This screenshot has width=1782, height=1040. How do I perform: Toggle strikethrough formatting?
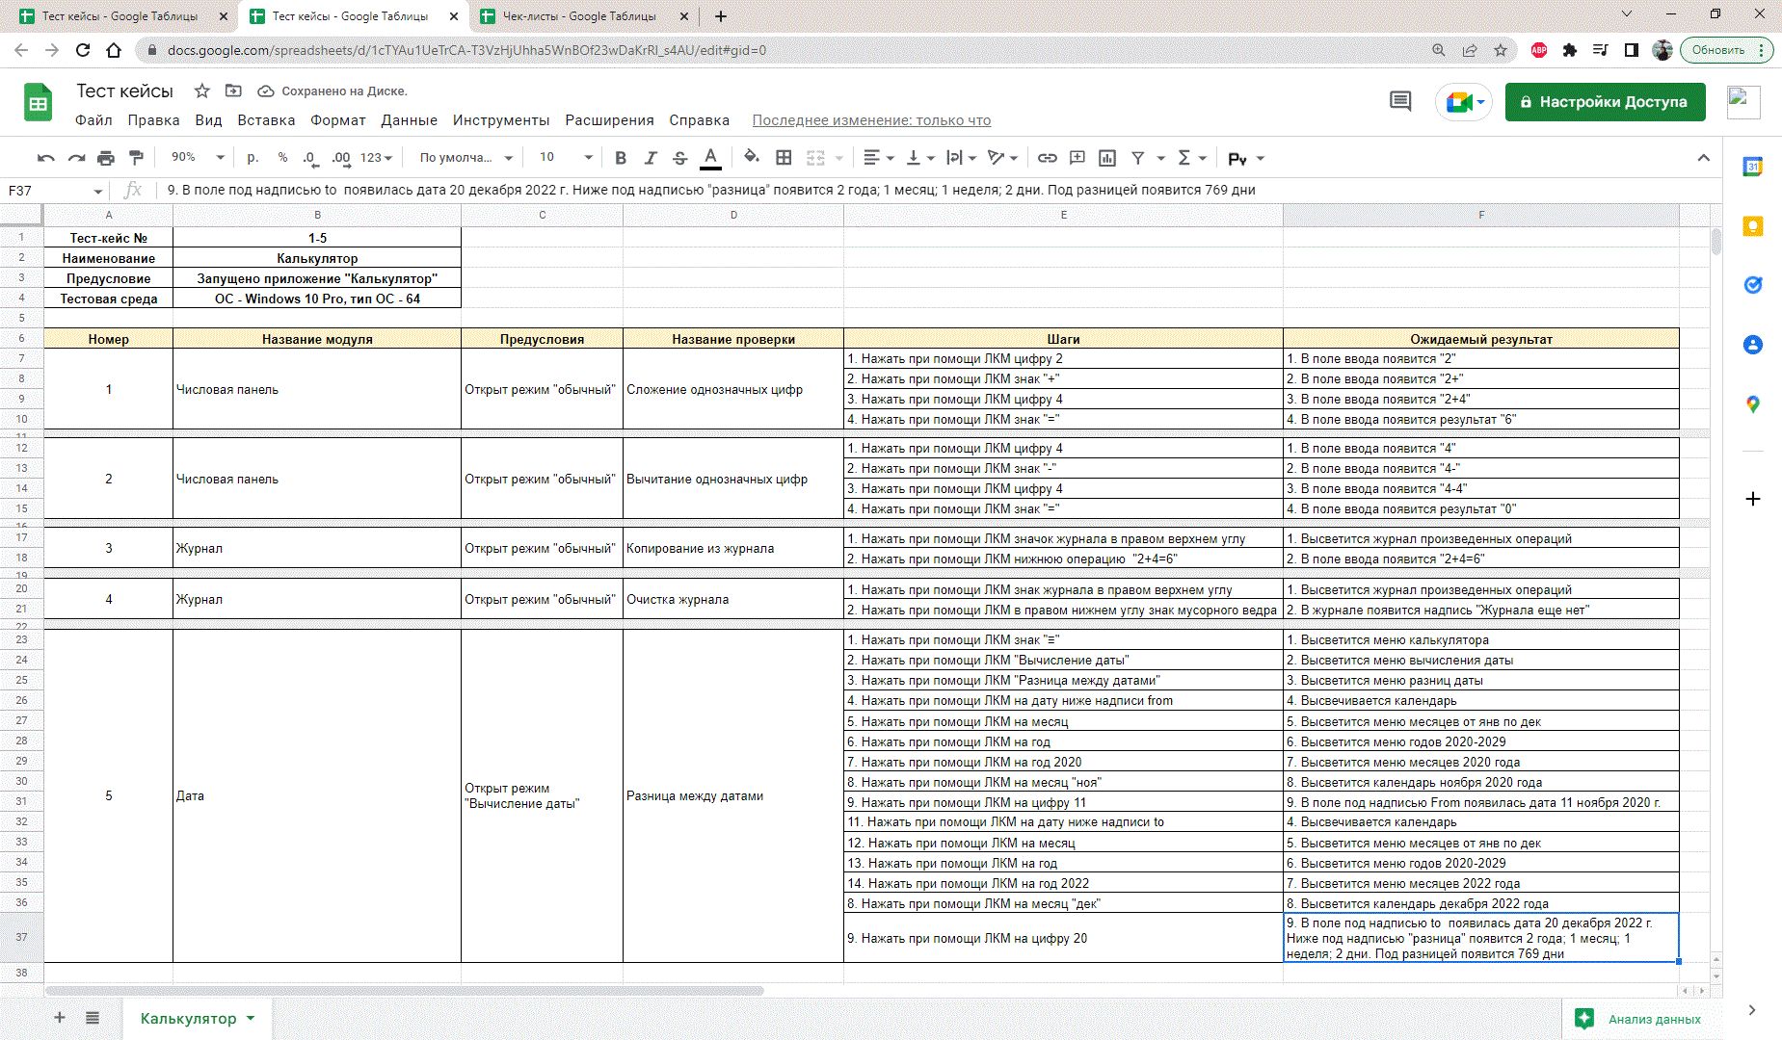pyautogui.click(x=679, y=158)
